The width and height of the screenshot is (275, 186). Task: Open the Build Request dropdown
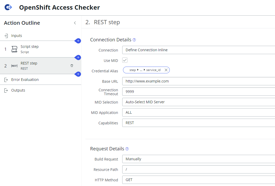pyautogui.click(x=198, y=159)
